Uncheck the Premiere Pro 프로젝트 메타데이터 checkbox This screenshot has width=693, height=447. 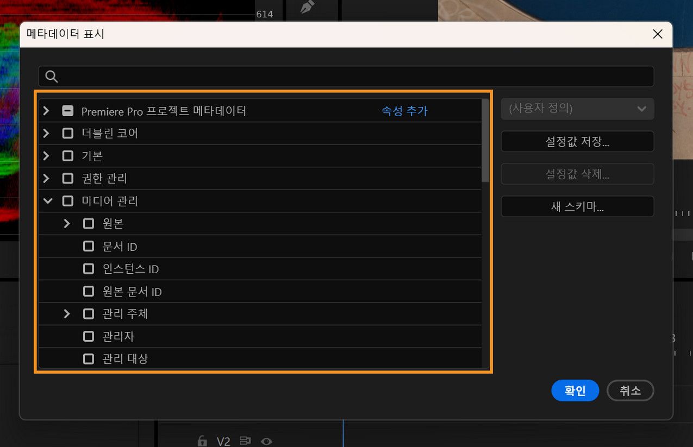pyautogui.click(x=67, y=111)
